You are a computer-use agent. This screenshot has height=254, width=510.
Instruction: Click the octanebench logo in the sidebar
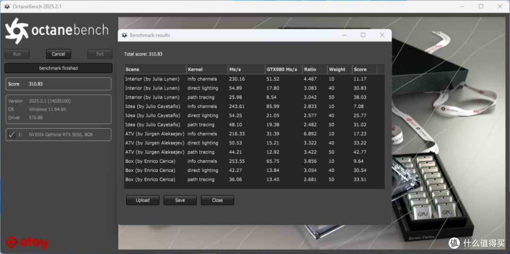(x=57, y=30)
